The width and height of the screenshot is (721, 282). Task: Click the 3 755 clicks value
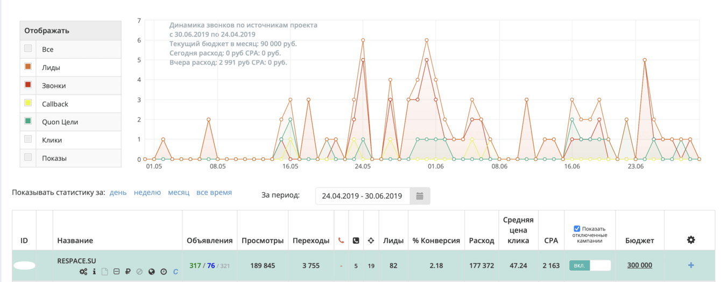[x=311, y=265]
